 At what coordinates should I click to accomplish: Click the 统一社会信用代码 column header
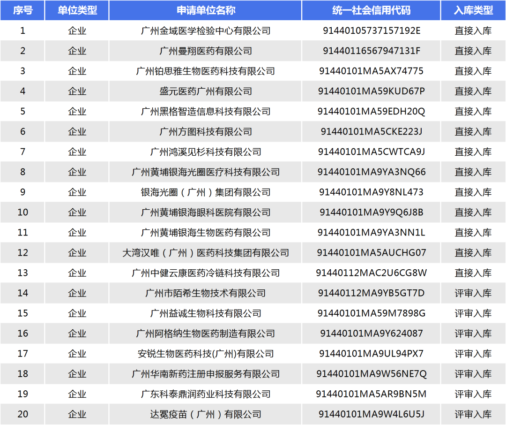tap(372, 10)
